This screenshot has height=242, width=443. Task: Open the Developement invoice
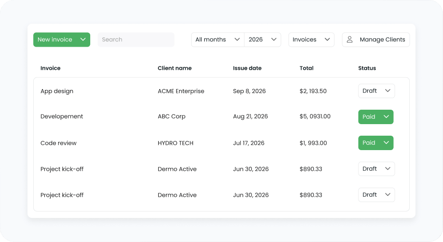(62, 116)
